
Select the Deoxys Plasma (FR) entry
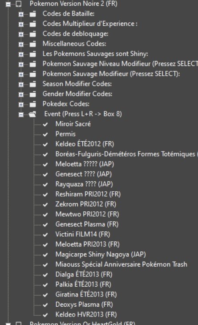pyautogui.click(x=84, y=304)
